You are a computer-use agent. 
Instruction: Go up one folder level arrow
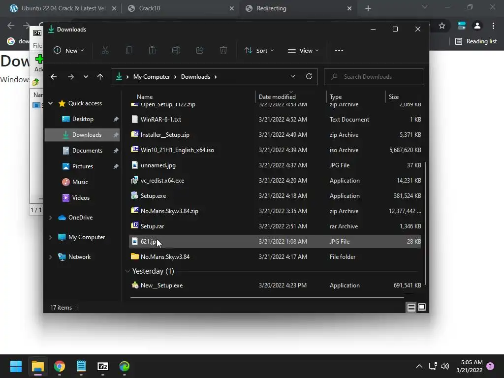point(100,77)
